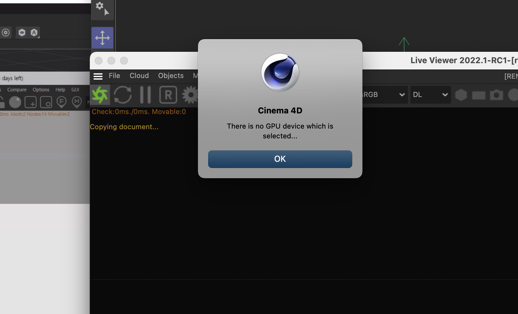The height and width of the screenshot is (314, 518).
Task: Click the M pin marker icon
Action: point(77,102)
